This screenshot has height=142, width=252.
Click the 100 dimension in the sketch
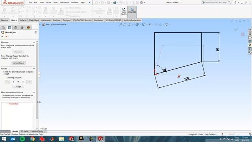click(x=186, y=79)
